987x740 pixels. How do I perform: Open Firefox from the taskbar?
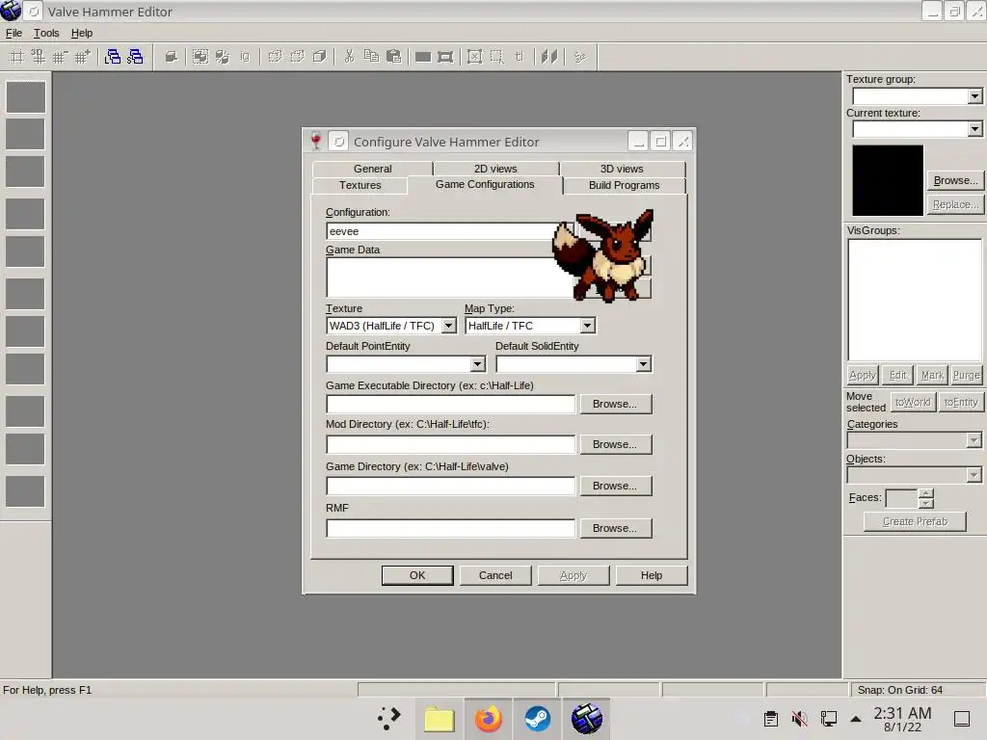tap(489, 719)
